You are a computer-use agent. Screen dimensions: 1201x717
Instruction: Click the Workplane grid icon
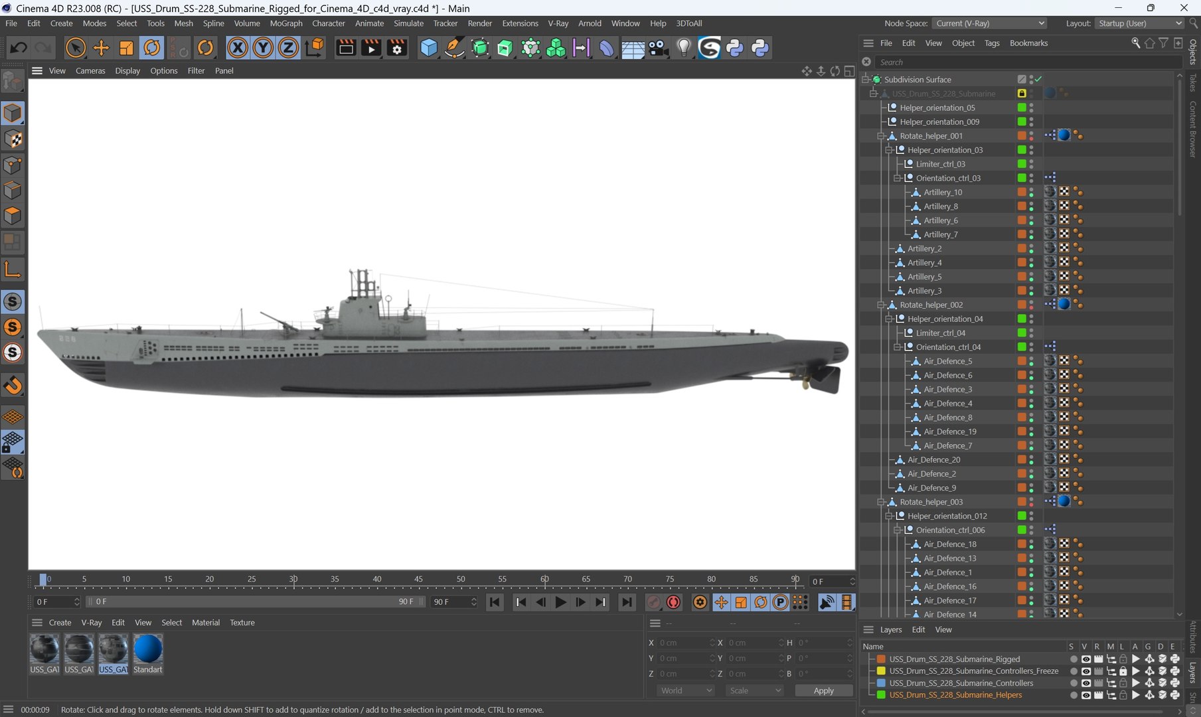coord(13,417)
